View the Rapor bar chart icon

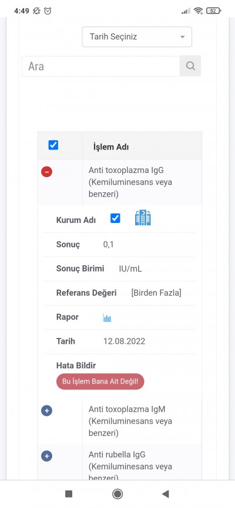coord(107,318)
